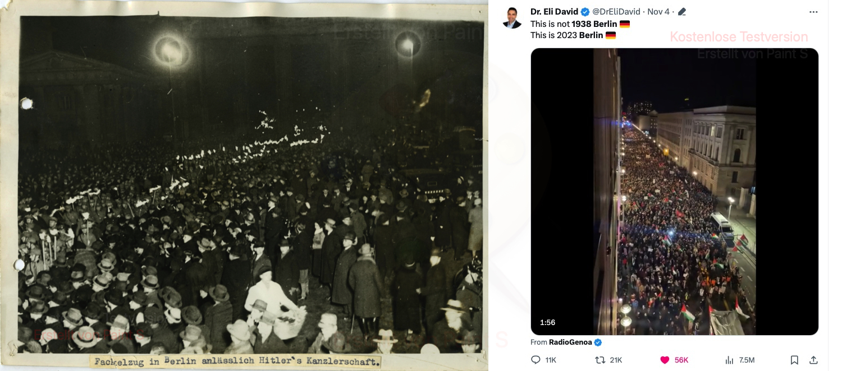Click the bookmark icon under the video

click(x=795, y=360)
